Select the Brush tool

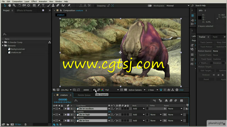click(49, 5)
